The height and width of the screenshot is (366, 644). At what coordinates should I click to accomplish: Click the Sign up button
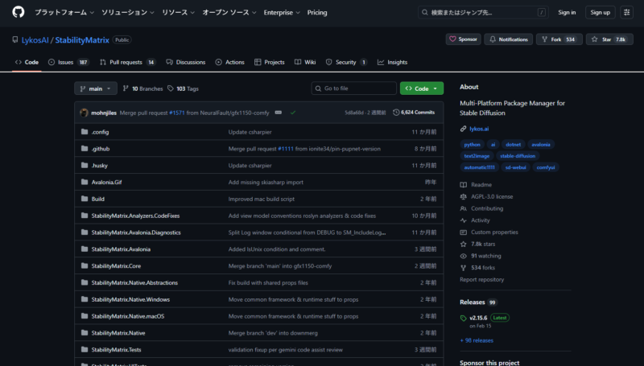tap(599, 13)
